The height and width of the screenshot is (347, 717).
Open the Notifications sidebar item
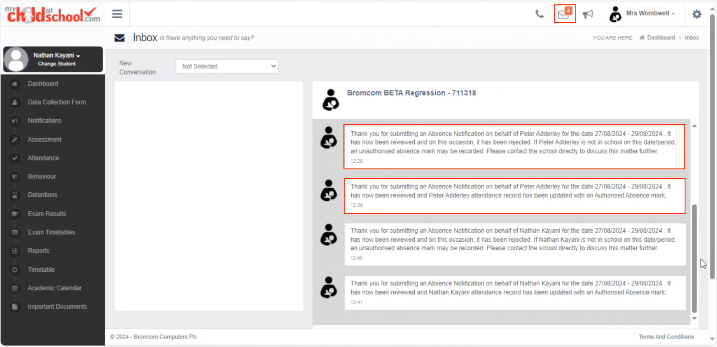pos(44,121)
